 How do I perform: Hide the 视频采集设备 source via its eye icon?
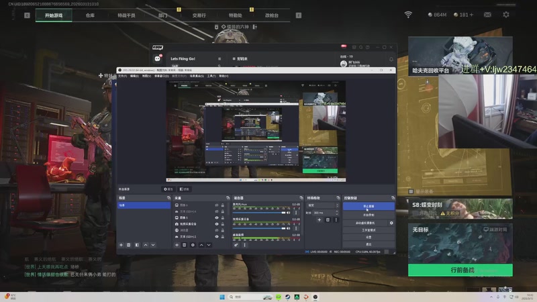pyautogui.click(x=216, y=224)
